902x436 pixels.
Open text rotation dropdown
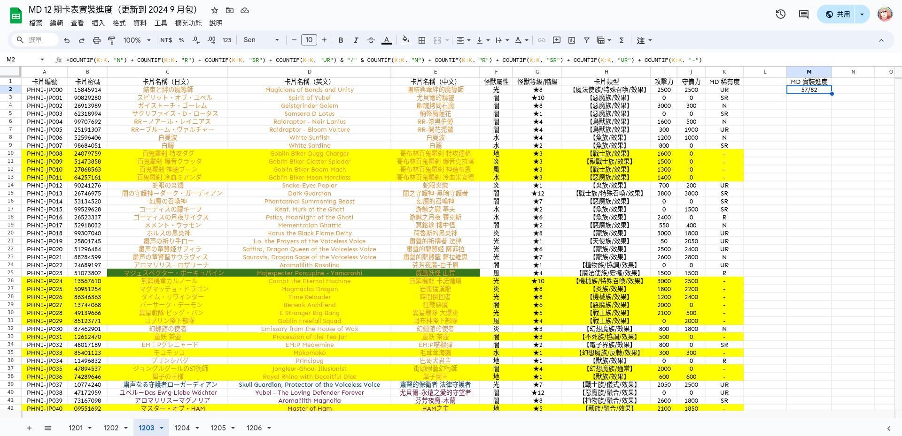click(521, 40)
